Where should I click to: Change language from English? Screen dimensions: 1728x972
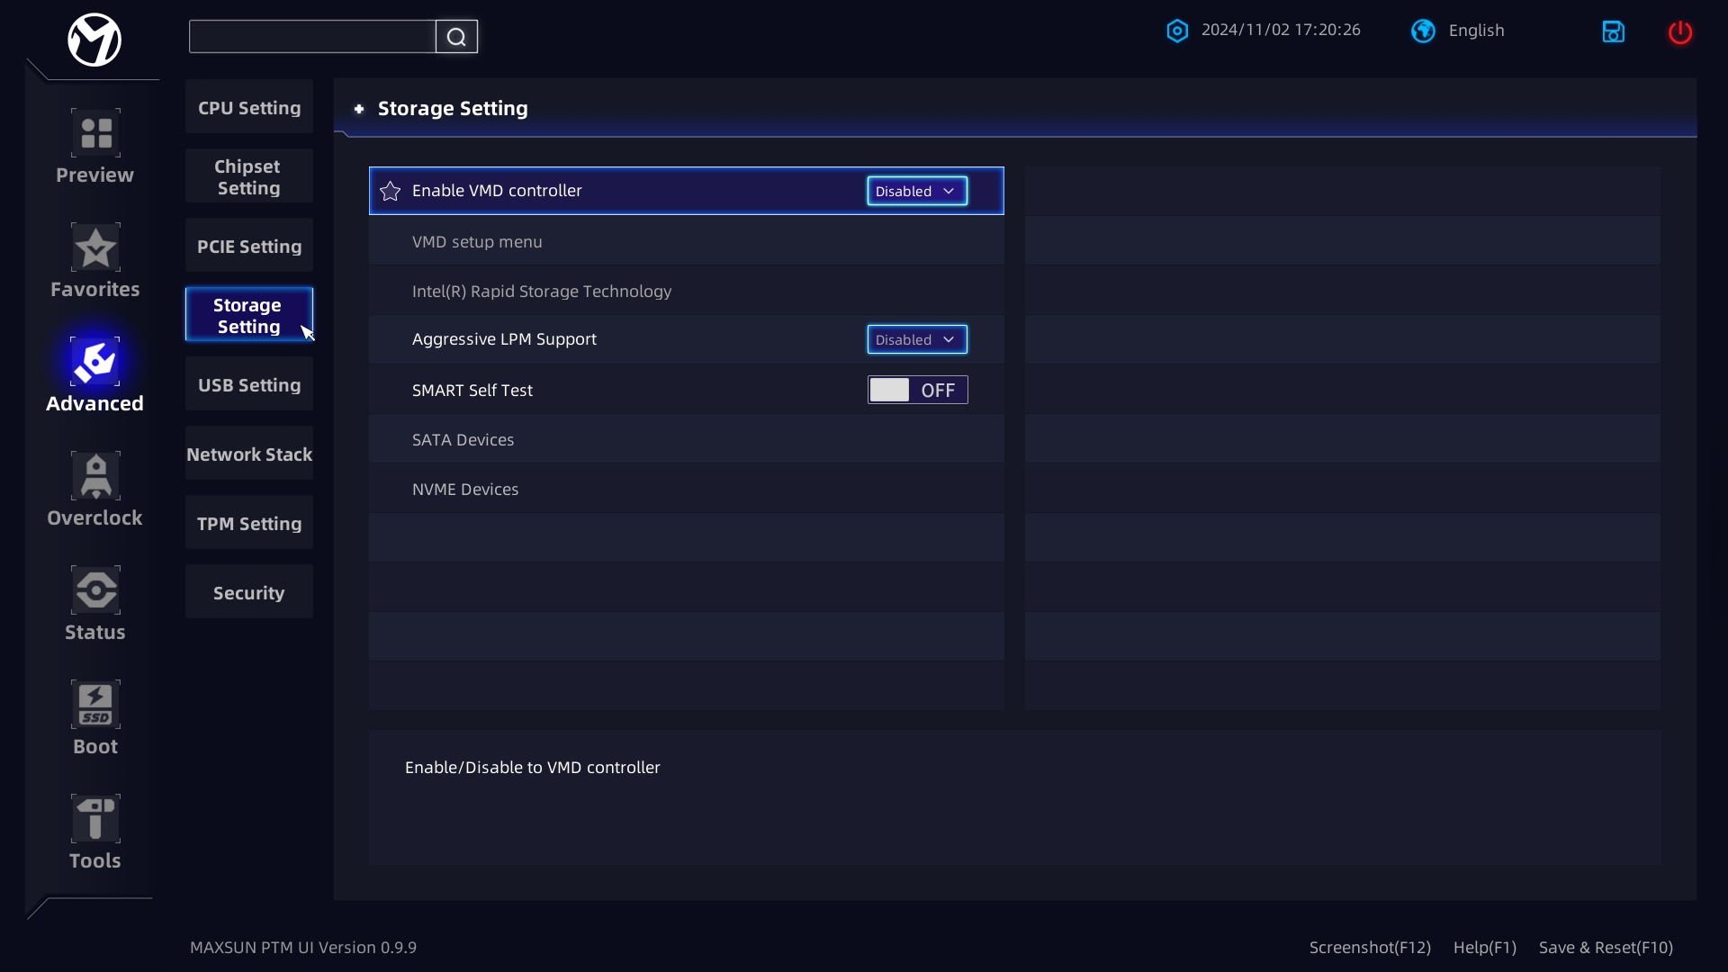click(1458, 31)
